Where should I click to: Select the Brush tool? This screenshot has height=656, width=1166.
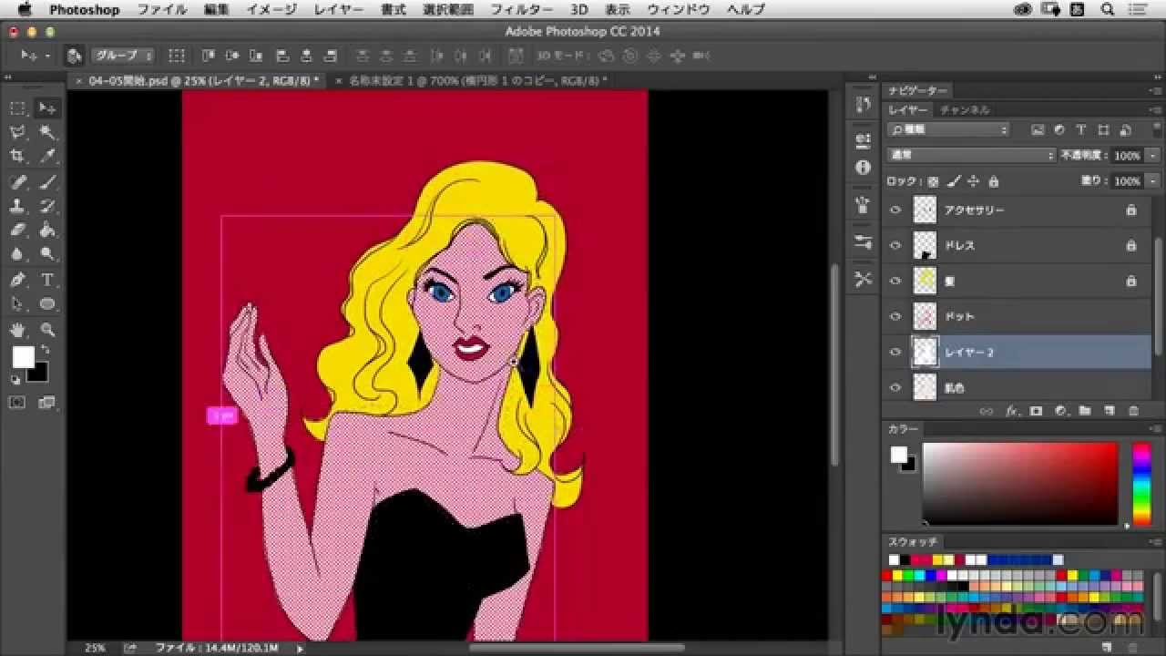pyautogui.click(x=47, y=182)
